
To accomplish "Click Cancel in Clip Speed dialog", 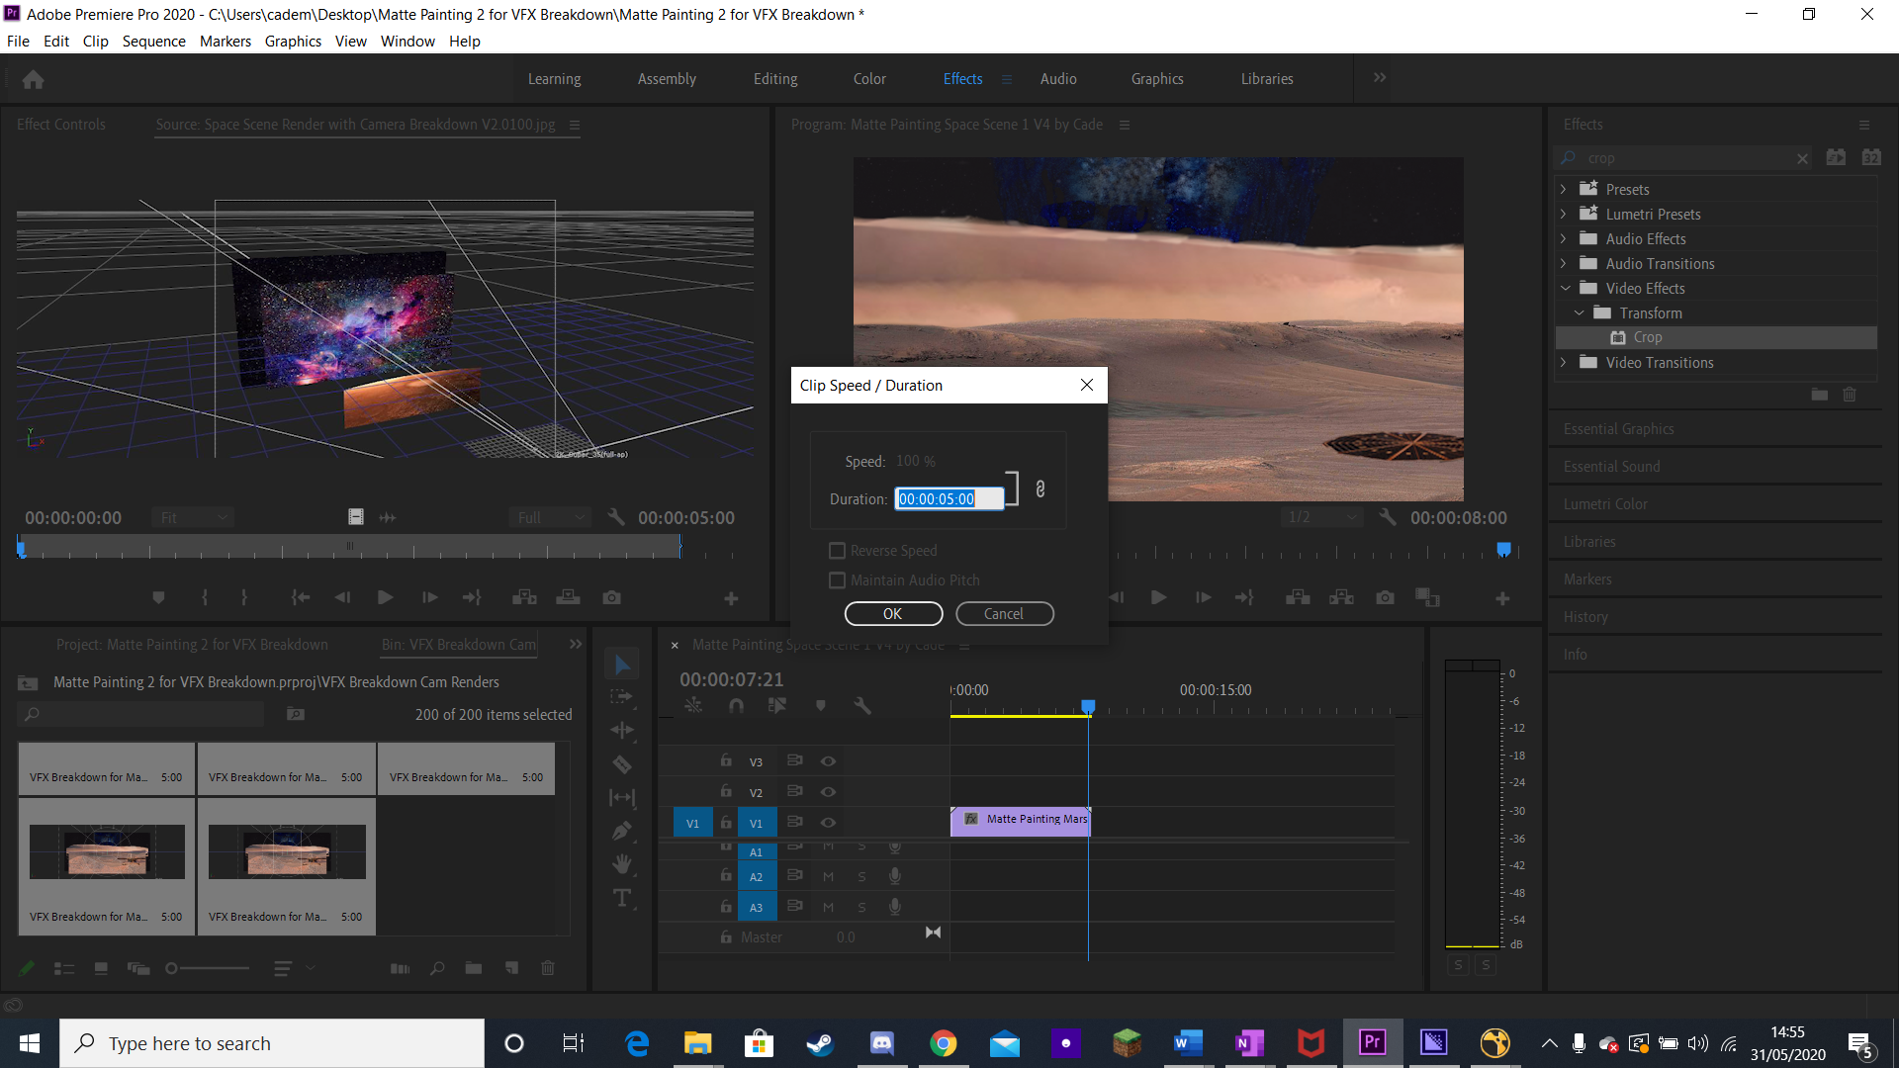I will tap(1004, 614).
